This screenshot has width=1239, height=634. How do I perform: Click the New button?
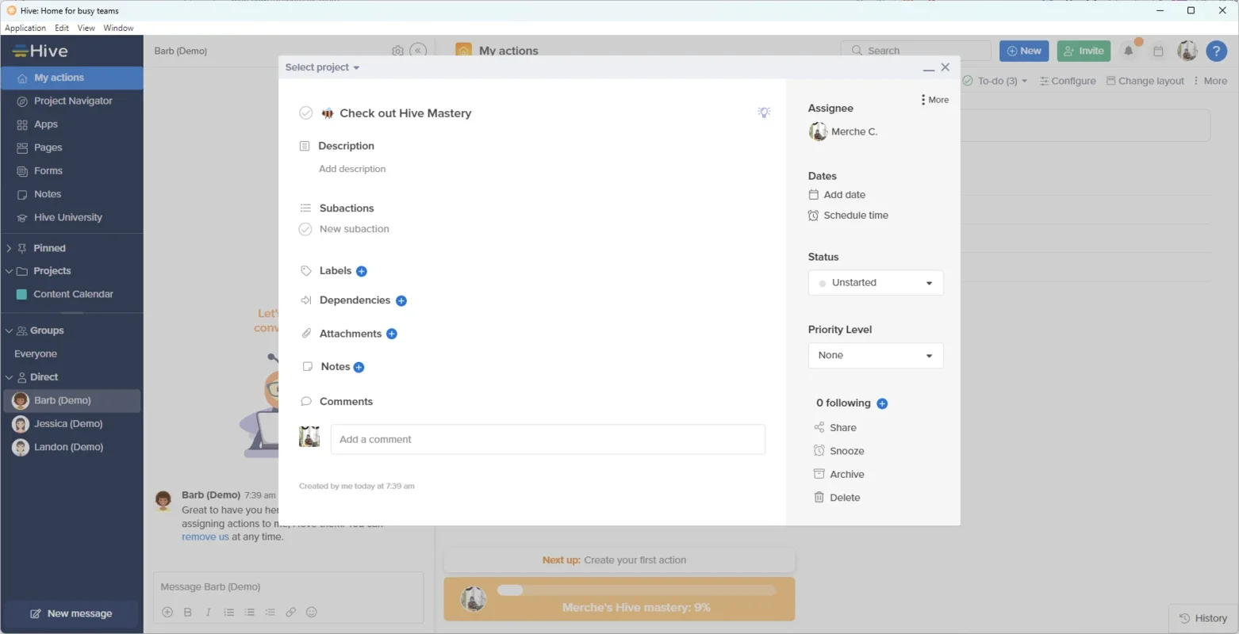[x=1024, y=51]
